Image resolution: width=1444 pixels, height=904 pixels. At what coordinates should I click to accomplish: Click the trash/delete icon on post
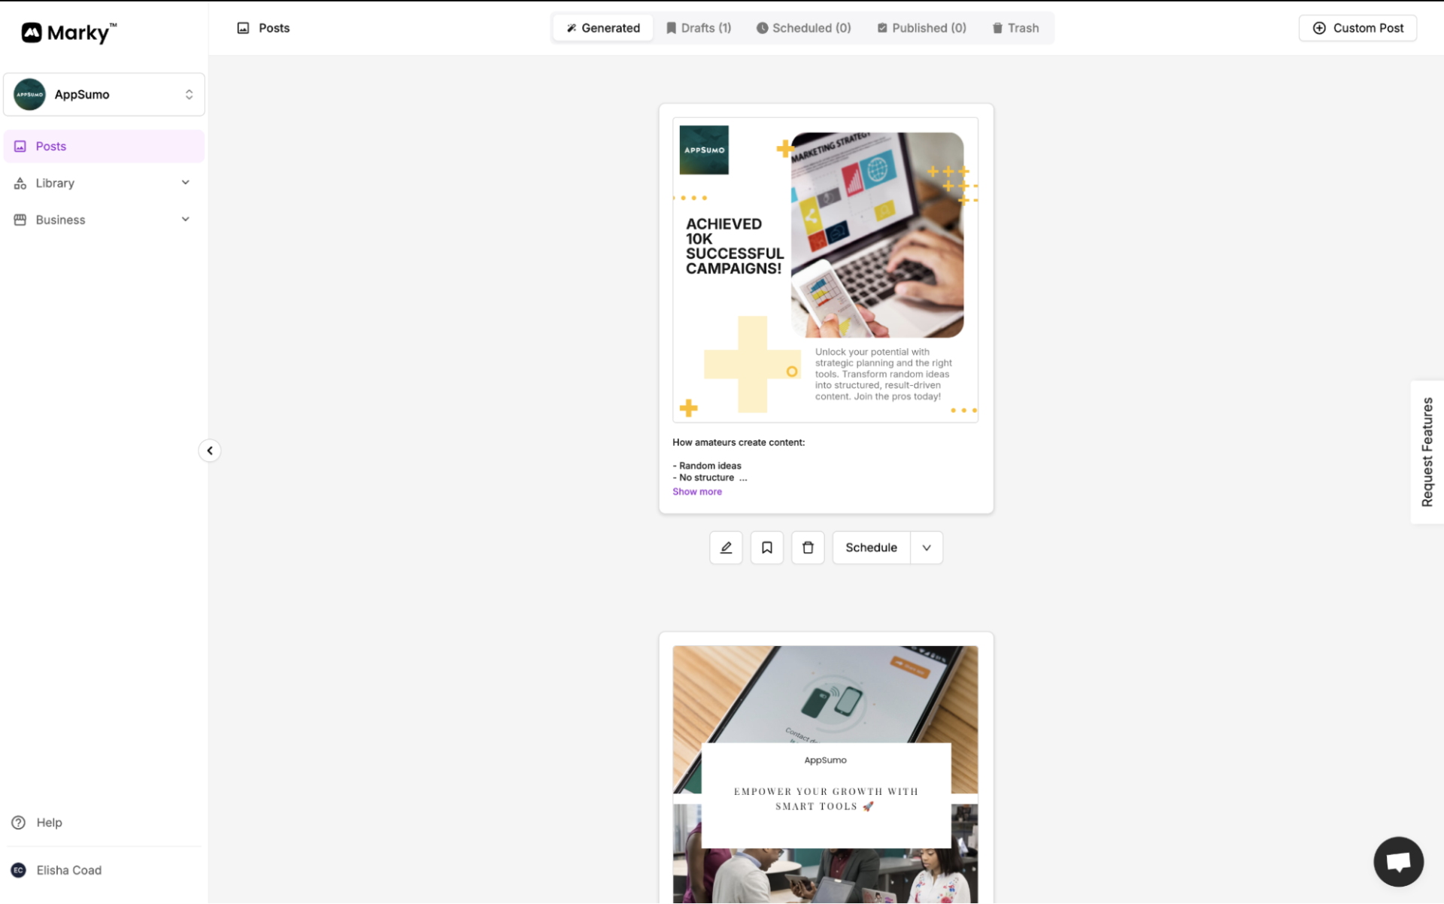(807, 547)
